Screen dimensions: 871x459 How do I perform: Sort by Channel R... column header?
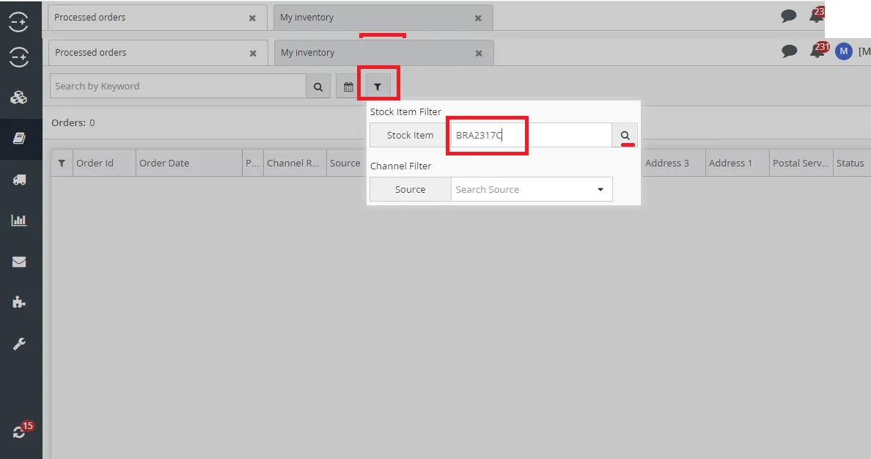coord(295,163)
